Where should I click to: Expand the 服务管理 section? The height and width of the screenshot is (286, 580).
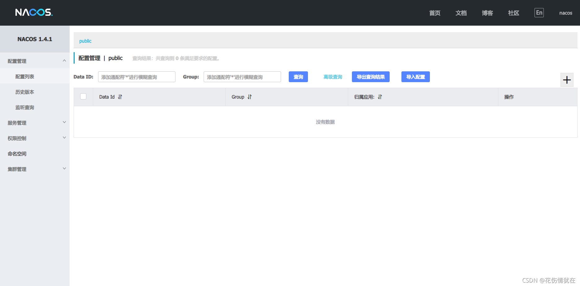(x=35, y=123)
